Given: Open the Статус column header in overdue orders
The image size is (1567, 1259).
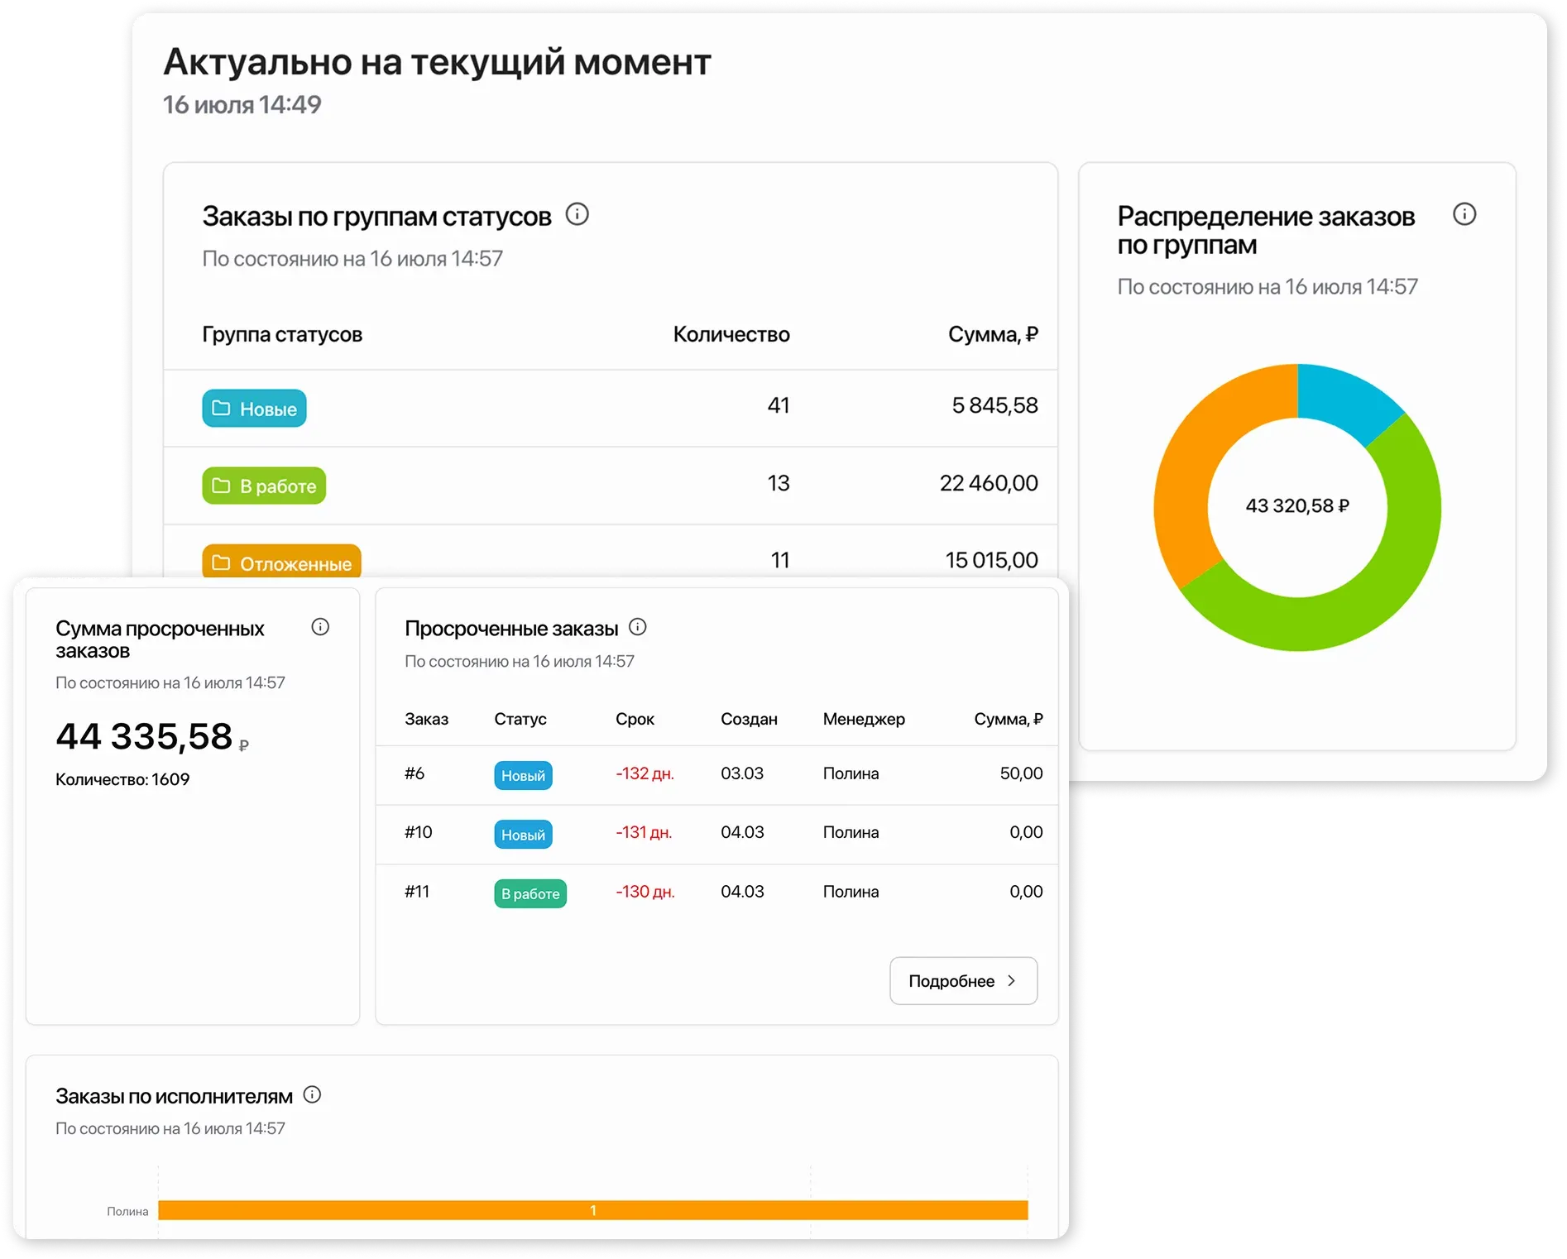Looking at the screenshot, I should point(520,719).
